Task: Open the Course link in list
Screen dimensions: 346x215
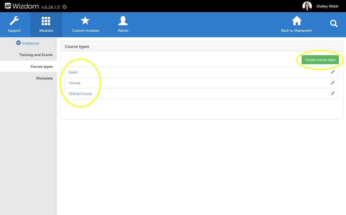Action: click(75, 83)
